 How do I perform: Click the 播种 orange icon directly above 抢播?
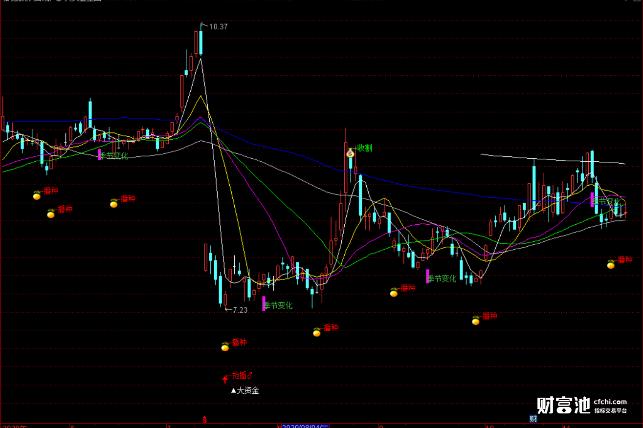click(225, 346)
